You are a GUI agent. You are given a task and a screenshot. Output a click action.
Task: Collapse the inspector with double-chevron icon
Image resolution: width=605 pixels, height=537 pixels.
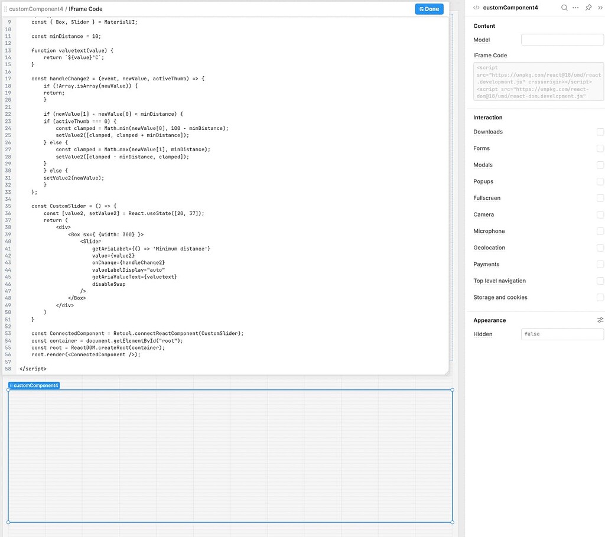600,8
